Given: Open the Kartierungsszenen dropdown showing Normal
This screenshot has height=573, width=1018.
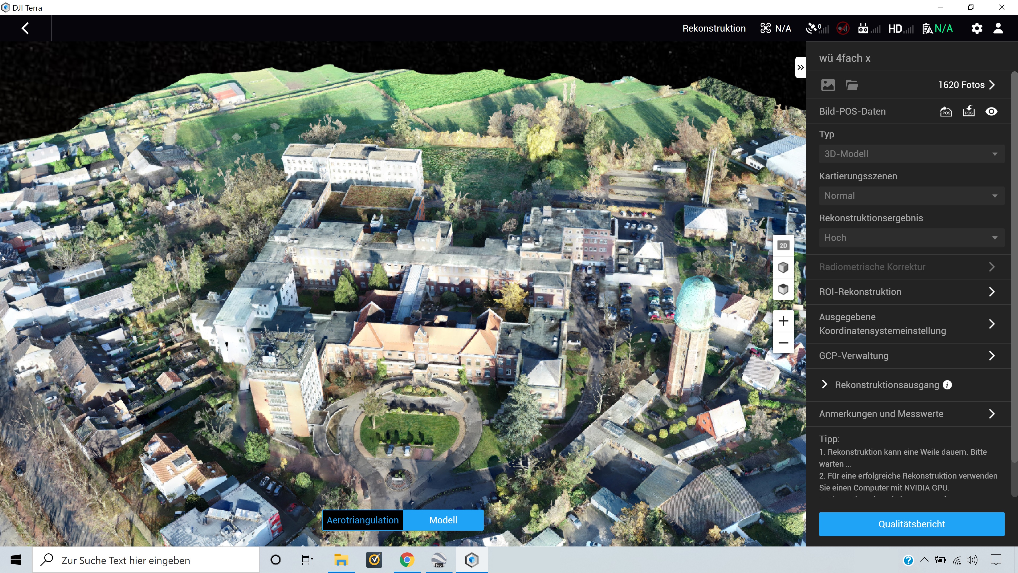Looking at the screenshot, I should pos(911,196).
